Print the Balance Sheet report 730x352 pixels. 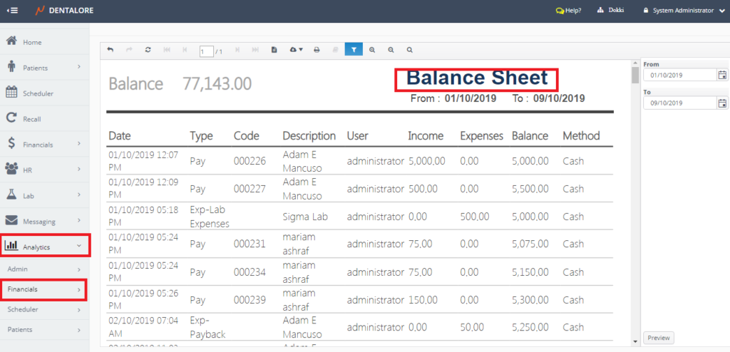coord(317,50)
